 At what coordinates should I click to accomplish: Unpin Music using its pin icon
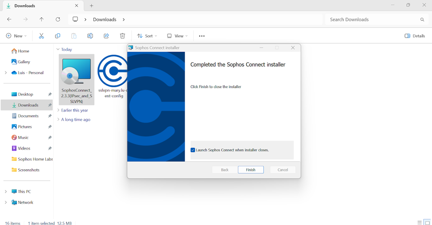tap(50, 137)
